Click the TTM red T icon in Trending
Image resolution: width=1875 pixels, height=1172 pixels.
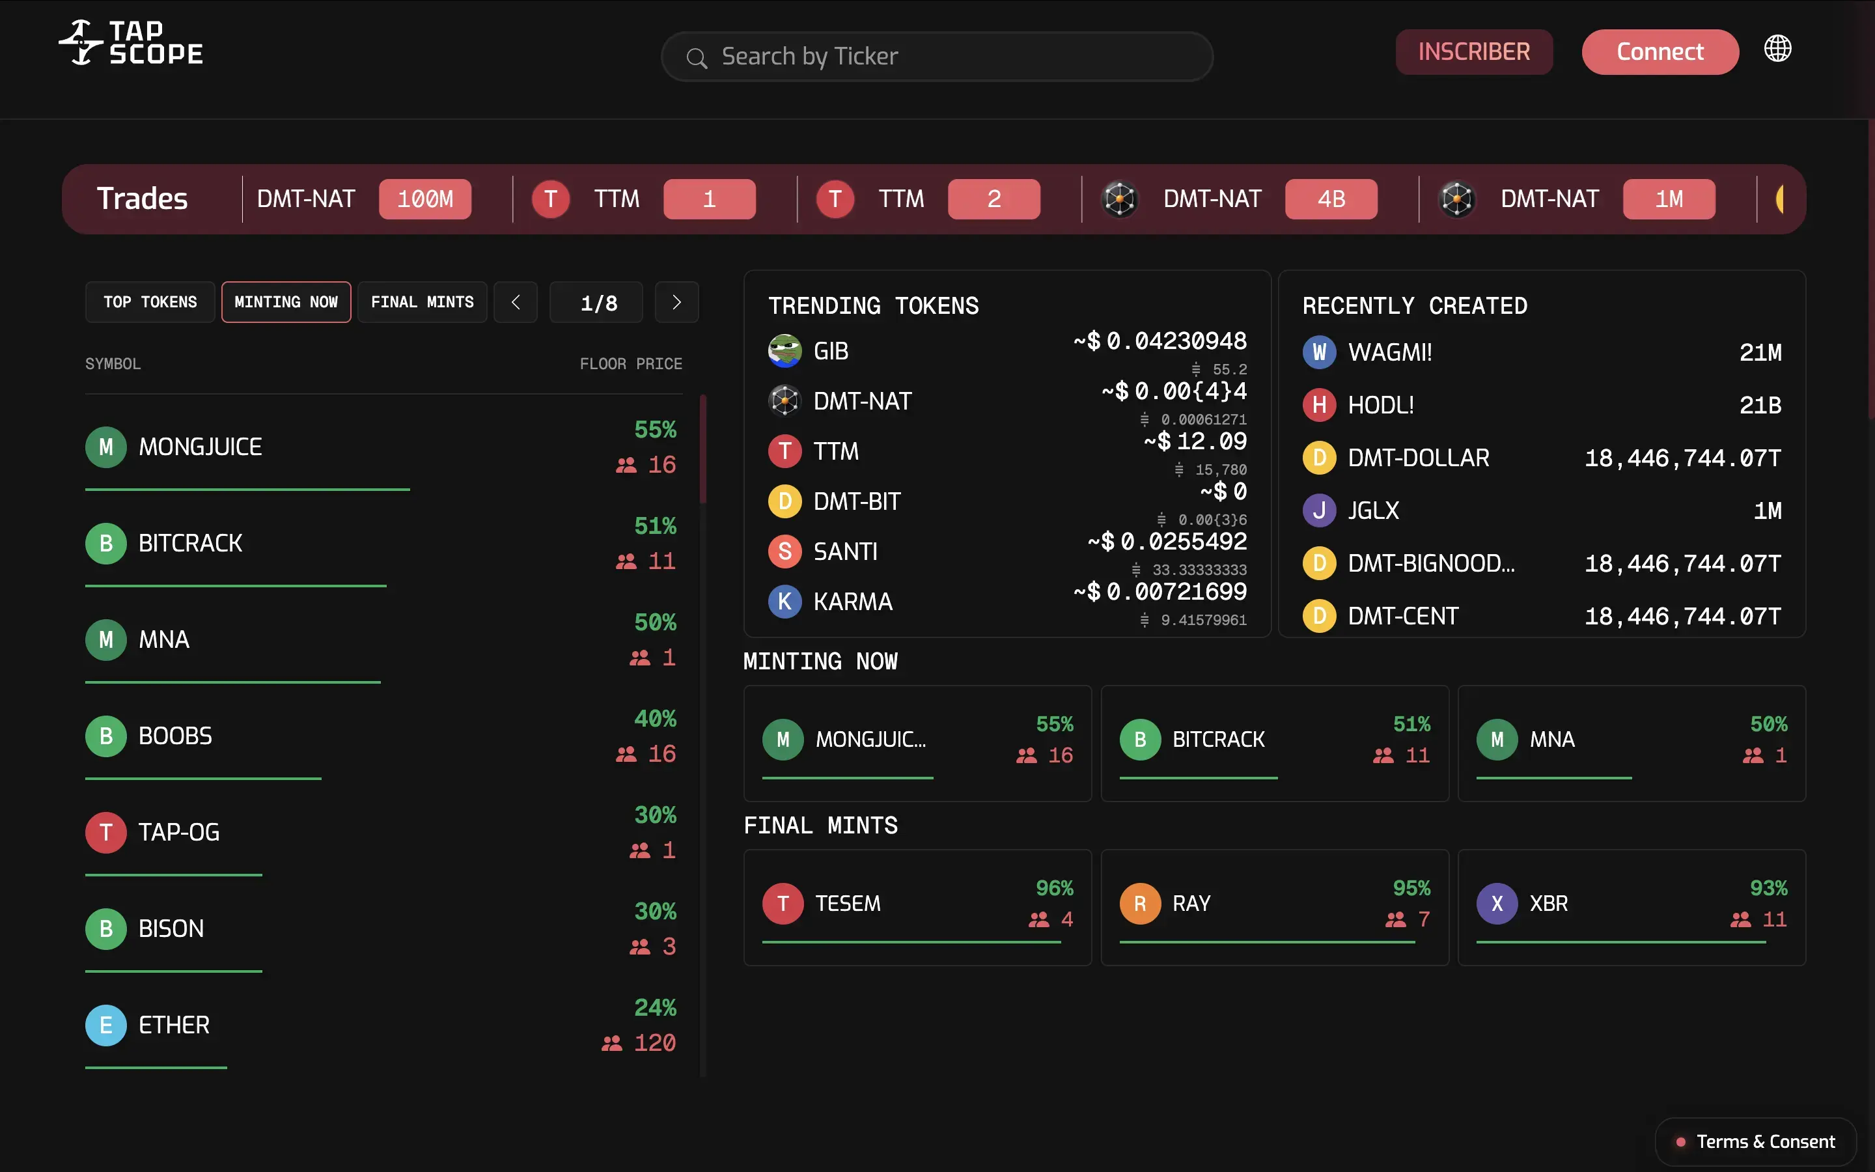(x=784, y=451)
